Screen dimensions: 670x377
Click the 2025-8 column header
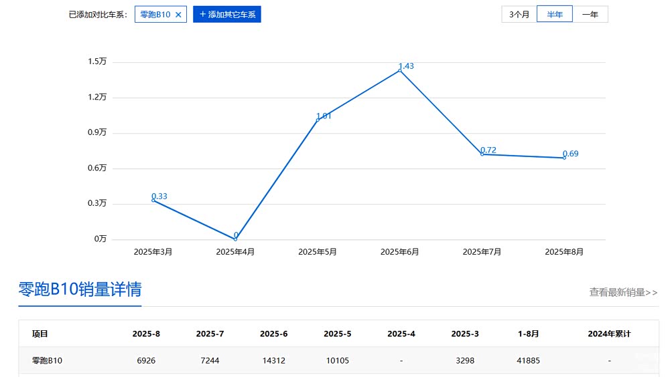[146, 334]
